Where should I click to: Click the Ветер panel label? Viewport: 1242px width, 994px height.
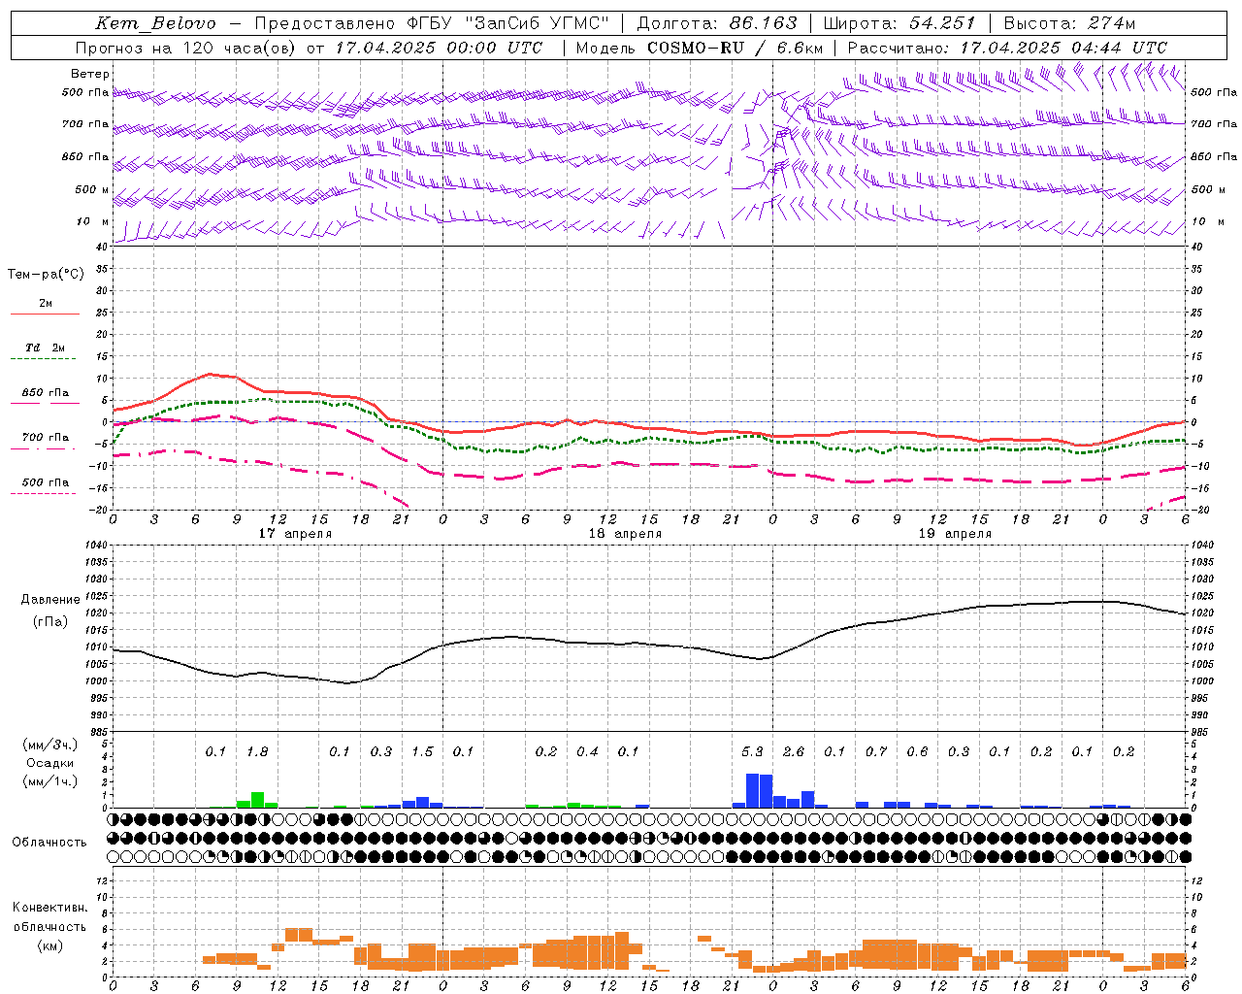[x=90, y=74]
